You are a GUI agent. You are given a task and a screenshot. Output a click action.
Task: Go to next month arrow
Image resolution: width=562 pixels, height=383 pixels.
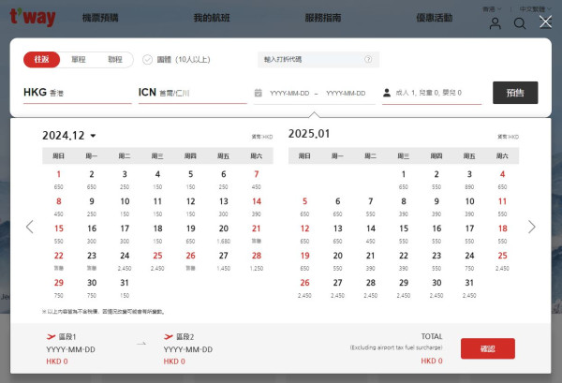(532, 227)
